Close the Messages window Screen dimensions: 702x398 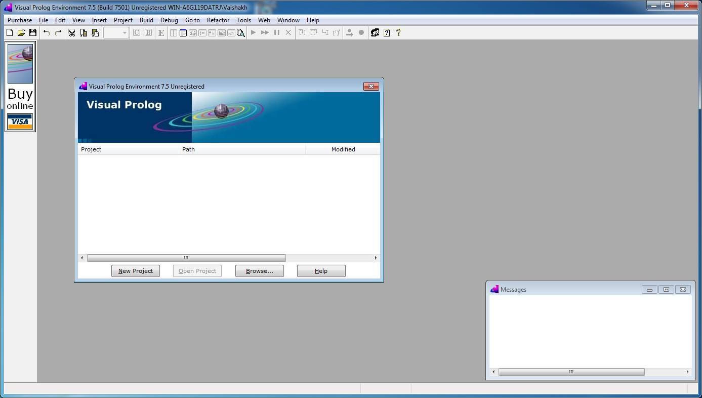[683, 290]
